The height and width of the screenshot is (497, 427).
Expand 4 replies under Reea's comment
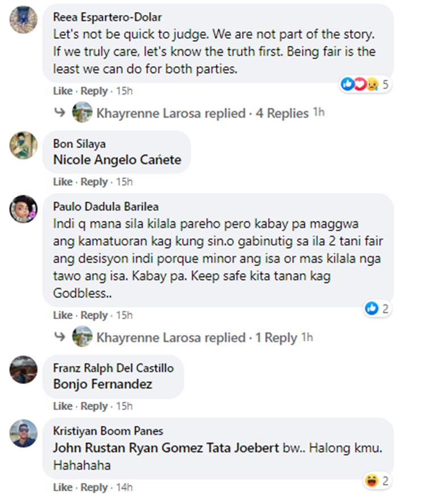tap(282, 113)
